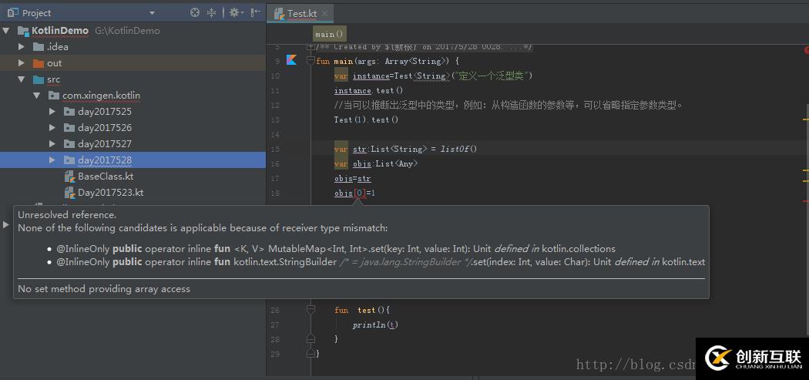Expand the folded comment block at top
This screenshot has height=380, width=809.
click(x=311, y=48)
